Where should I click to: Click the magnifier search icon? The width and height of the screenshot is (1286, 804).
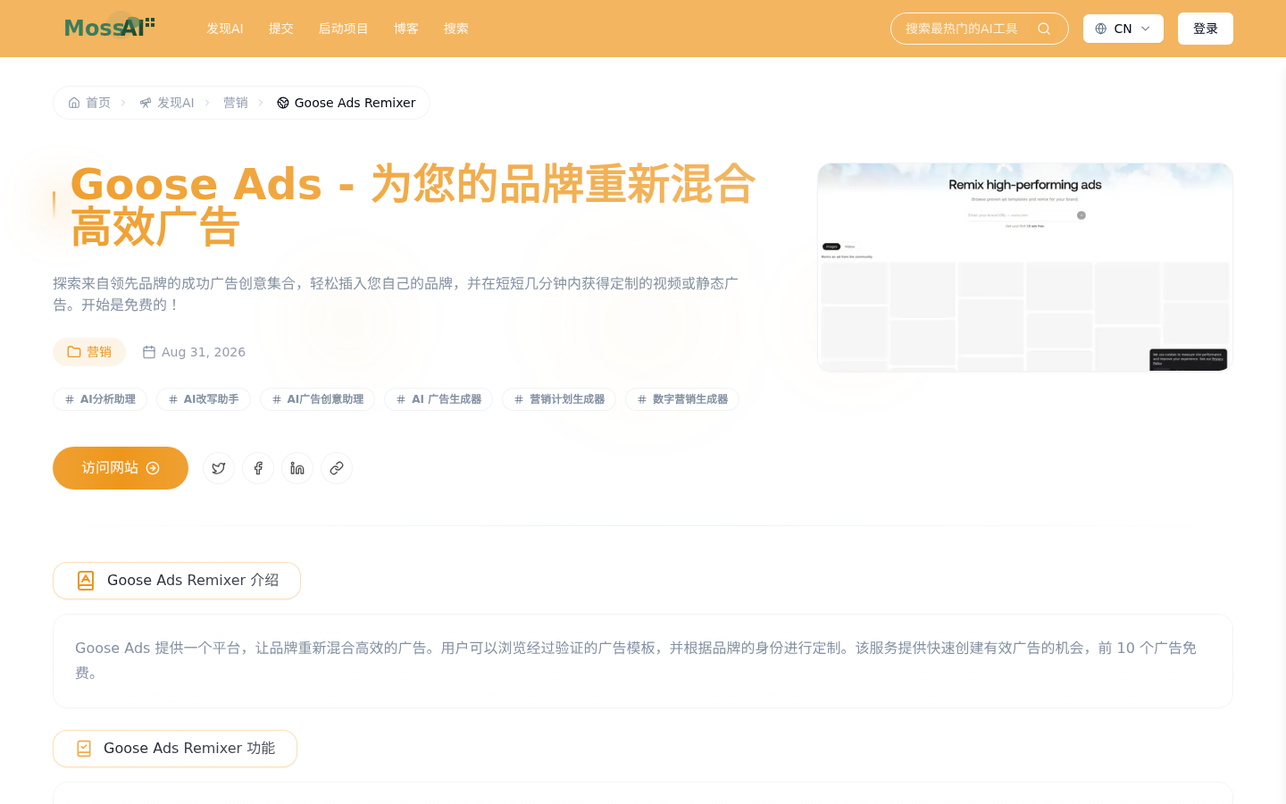point(1044,29)
